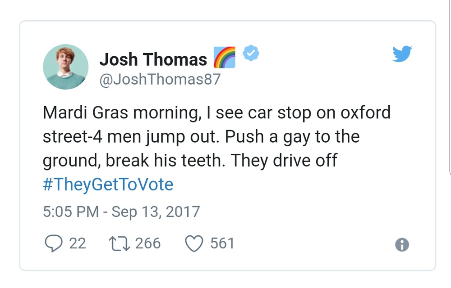Image resolution: width=451 pixels, height=288 pixels.
Task: Open Josh Thomas's profile avatar
Action: click(66, 67)
